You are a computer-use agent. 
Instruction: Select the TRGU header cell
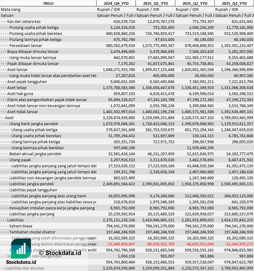tap(48, 3)
